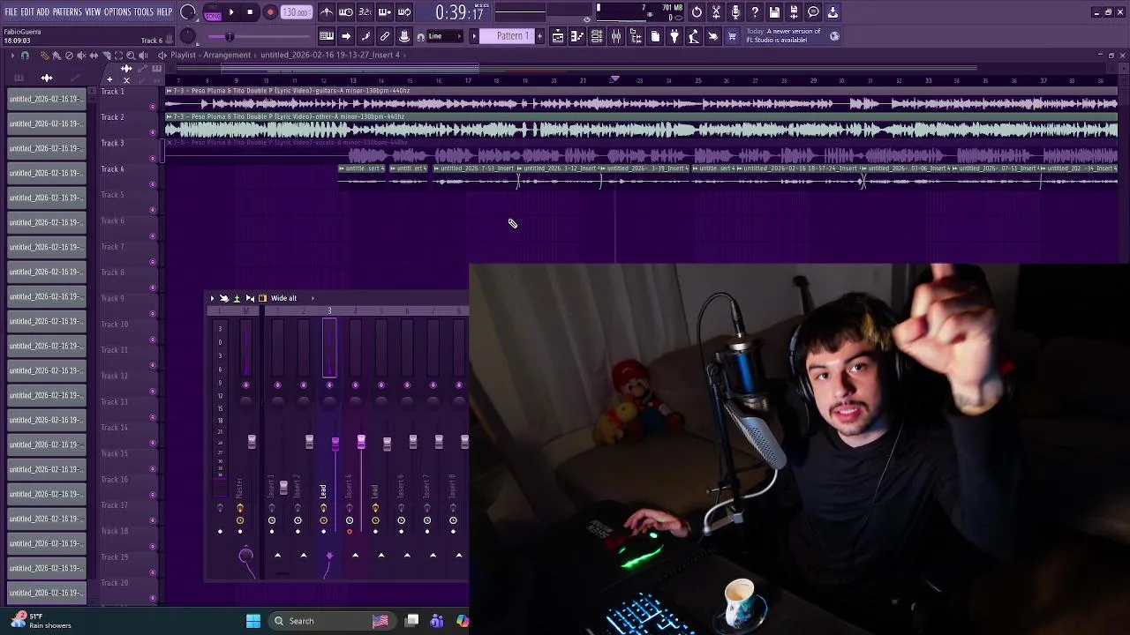Mute Track 2 in the playlist
This screenshot has width=1130, height=635.
(x=153, y=132)
